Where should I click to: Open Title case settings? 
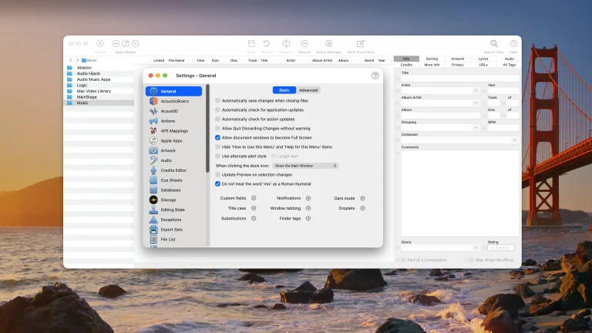(254, 208)
